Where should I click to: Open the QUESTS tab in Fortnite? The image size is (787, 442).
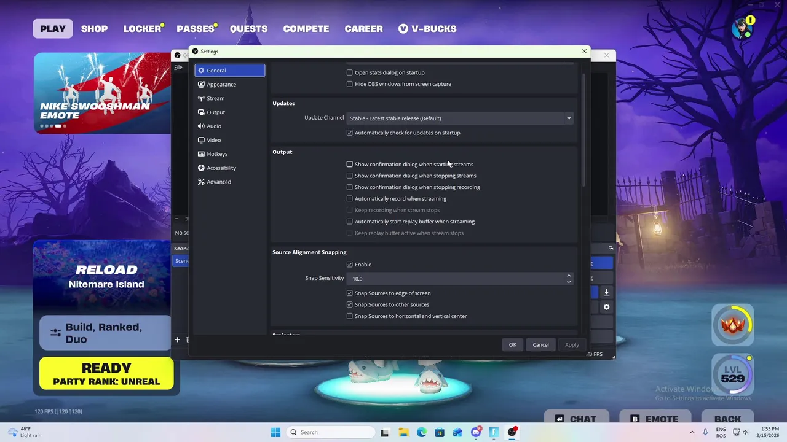coord(248,29)
